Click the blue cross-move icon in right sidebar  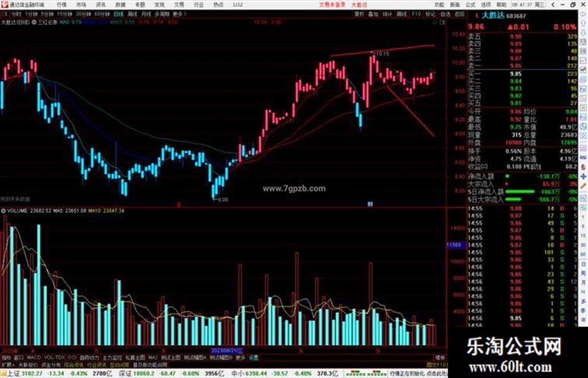pos(583,176)
